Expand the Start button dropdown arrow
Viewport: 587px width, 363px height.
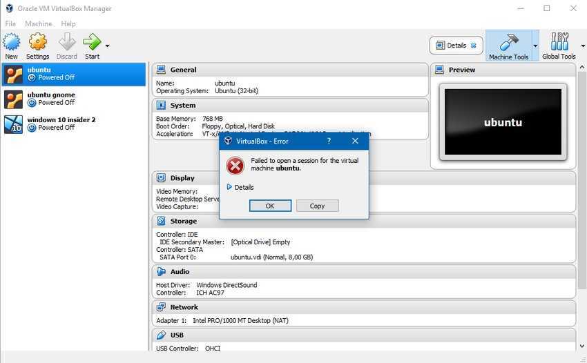pyautogui.click(x=107, y=46)
